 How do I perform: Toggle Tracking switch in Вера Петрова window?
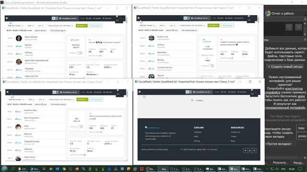79,53
